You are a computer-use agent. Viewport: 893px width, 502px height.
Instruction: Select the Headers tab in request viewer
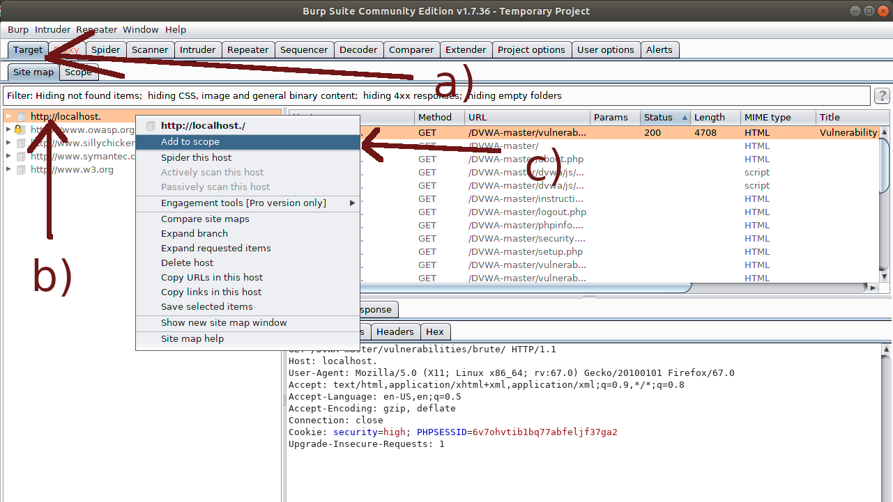pyautogui.click(x=395, y=332)
